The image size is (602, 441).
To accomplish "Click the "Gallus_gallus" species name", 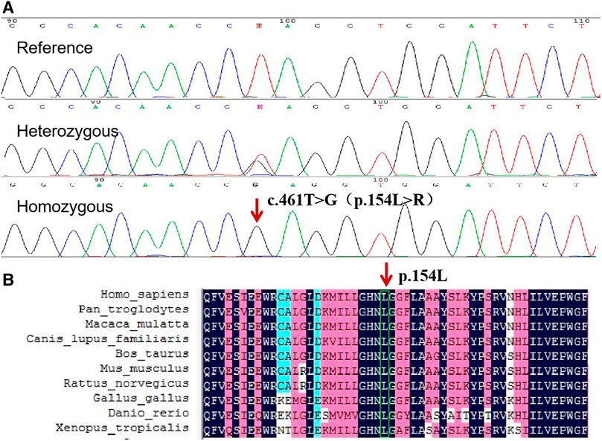I will (x=141, y=399).
